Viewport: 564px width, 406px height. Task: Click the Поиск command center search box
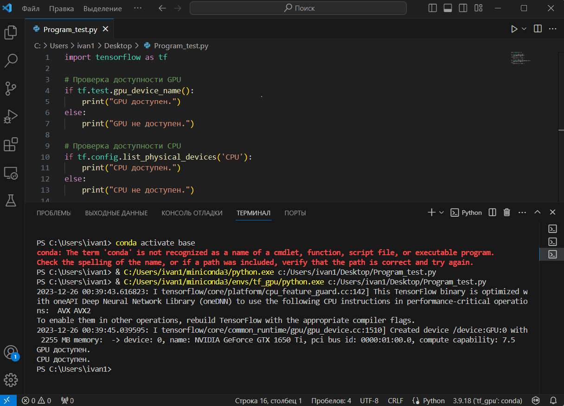[x=298, y=8]
